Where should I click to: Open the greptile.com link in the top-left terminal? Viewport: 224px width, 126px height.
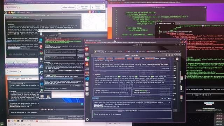coord(26,48)
